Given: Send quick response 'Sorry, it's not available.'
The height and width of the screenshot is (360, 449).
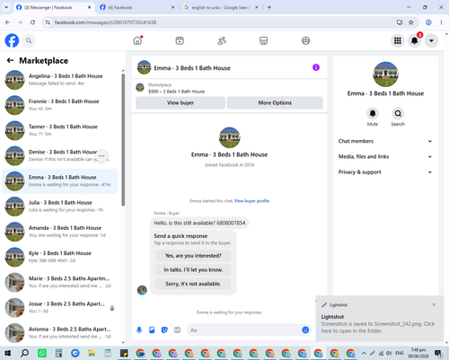Looking at the screenshot, I should coord(193,284).
